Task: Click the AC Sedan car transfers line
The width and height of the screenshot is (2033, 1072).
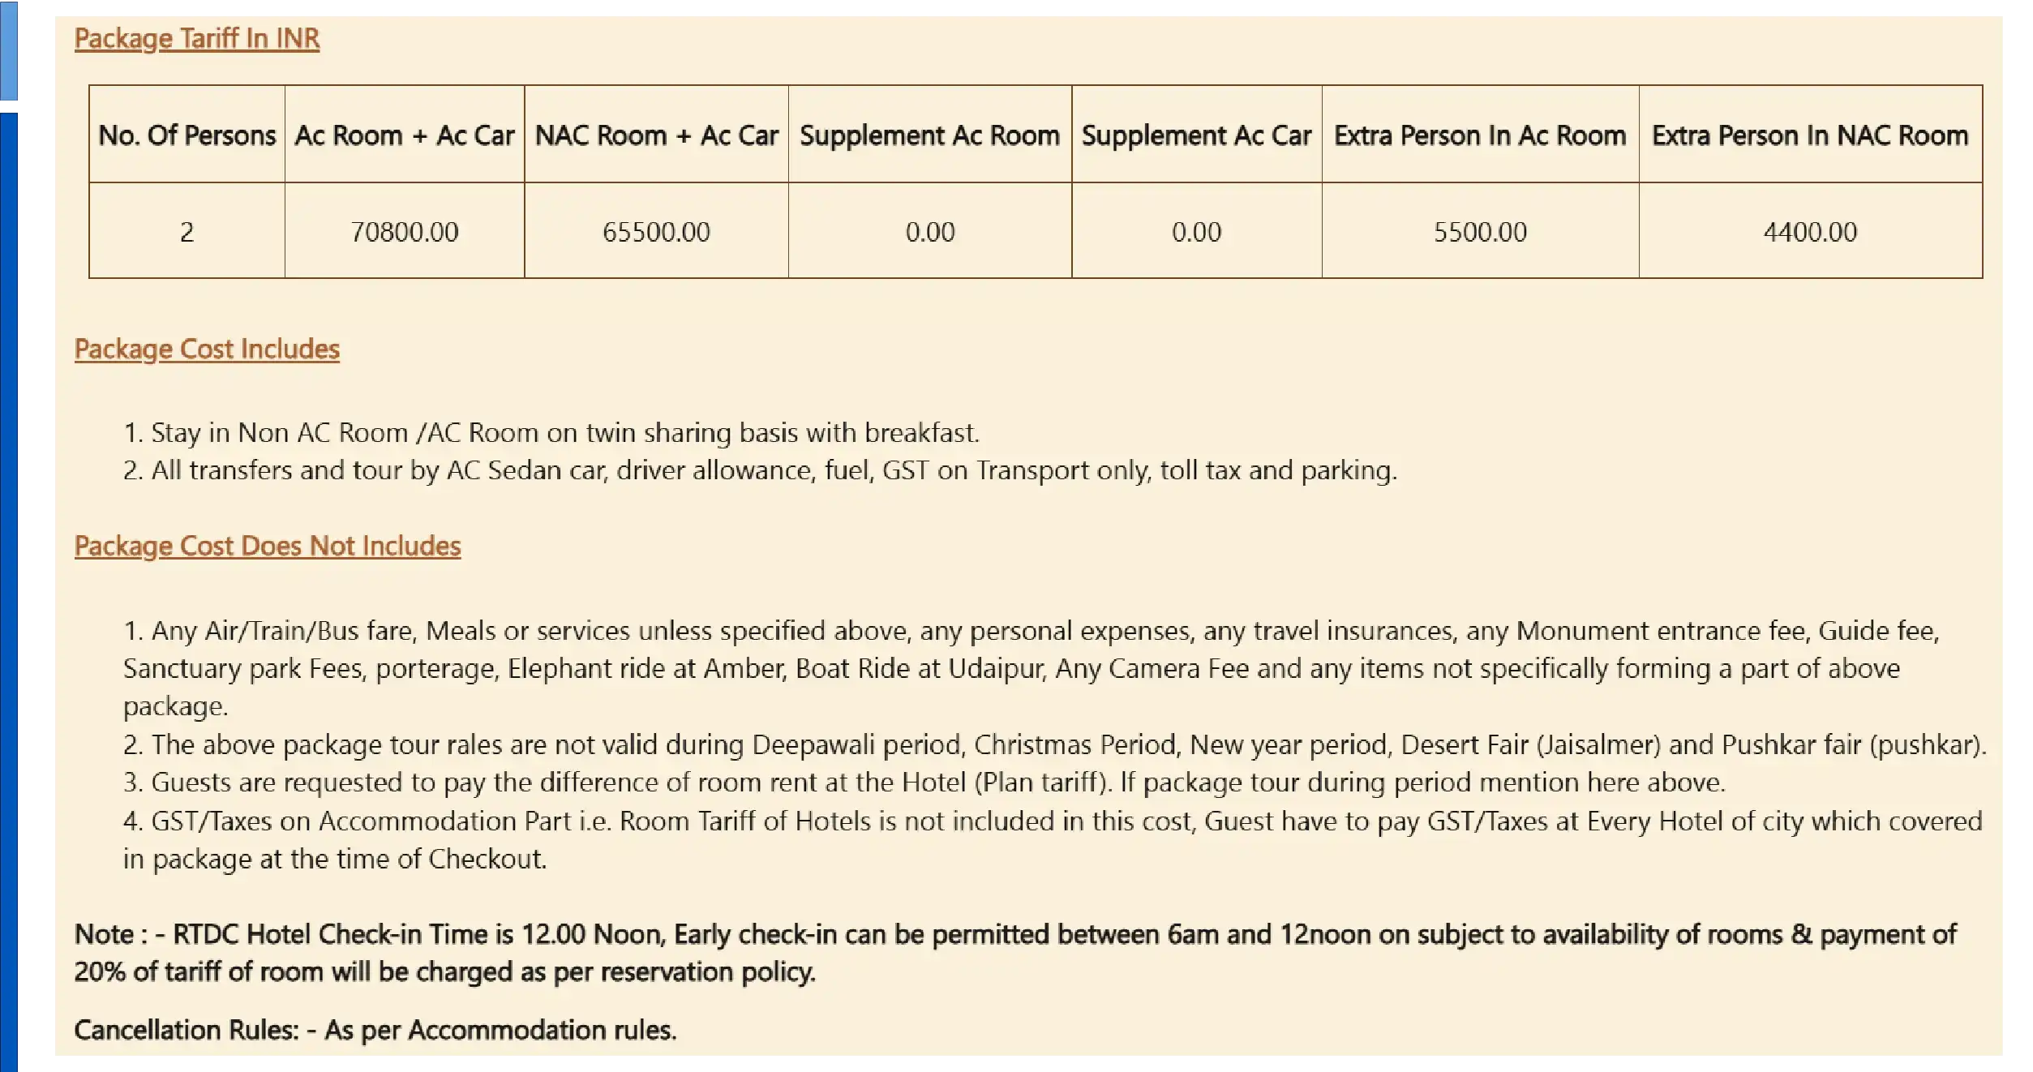Action: (760, 470)
